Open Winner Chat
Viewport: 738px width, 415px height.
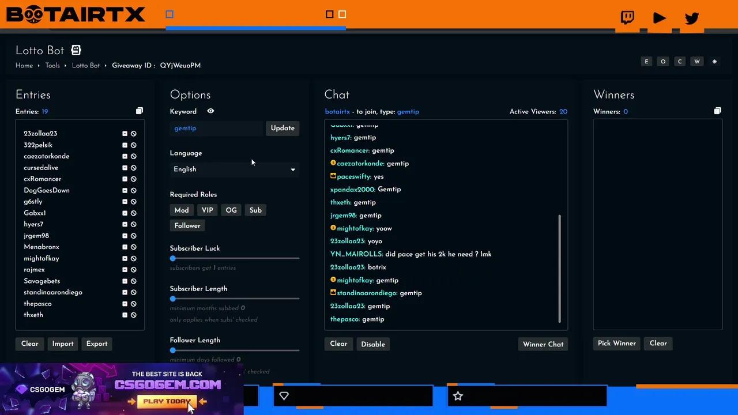543,344
